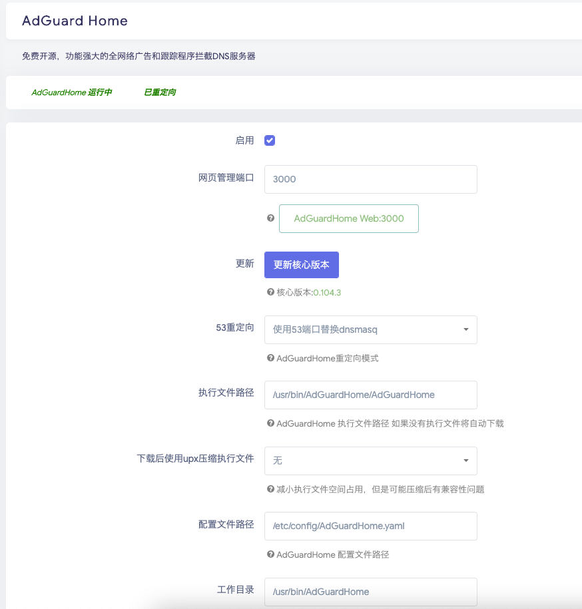Click the 下载后使用upx压缩执行文件 label
Image resolution: width=582 pixels, height=609 pixels.
195,459
